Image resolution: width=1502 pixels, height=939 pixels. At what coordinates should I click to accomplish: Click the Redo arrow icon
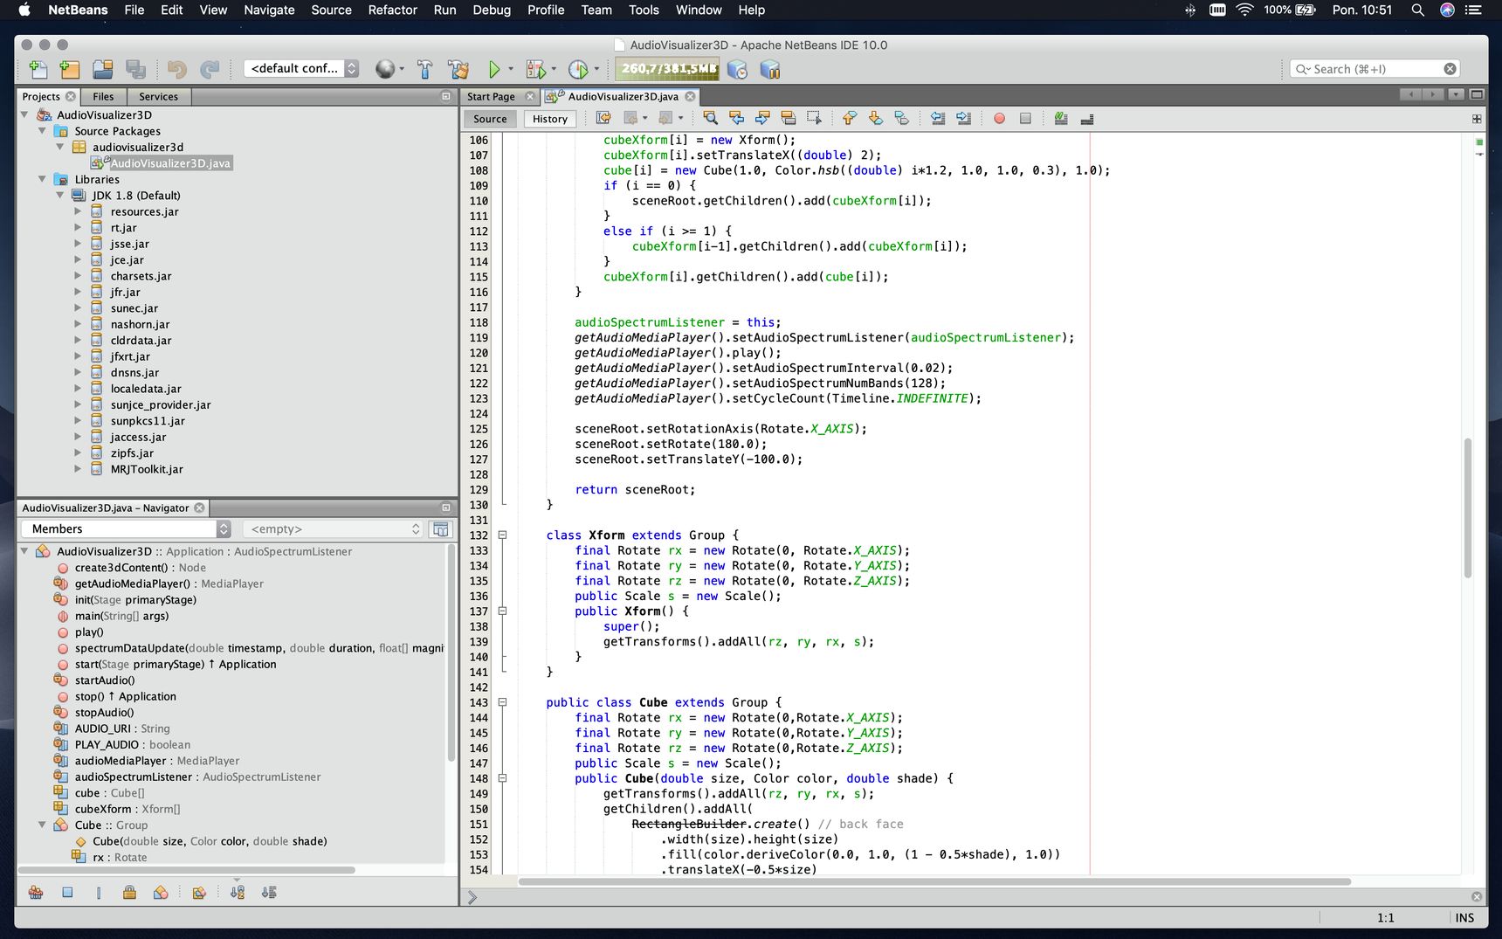pyautogui.click(x=210, y=69)
